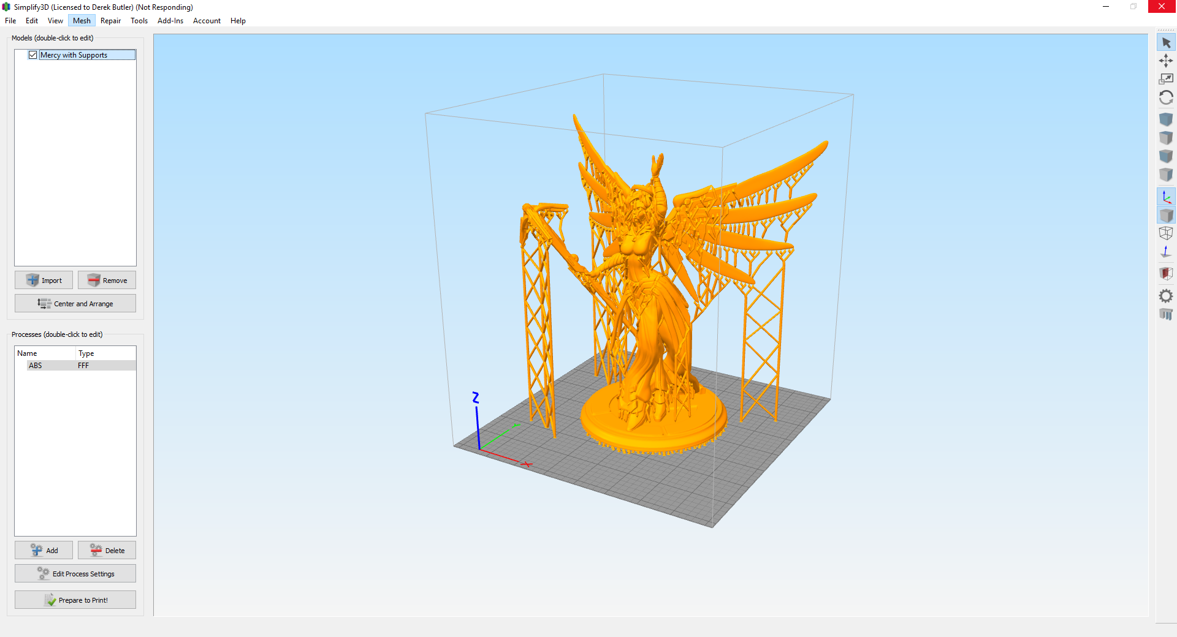The width and height of the screenshot is (1177, 637).
Task: Open the machine control panel gear
Action: pos(1166,296)
